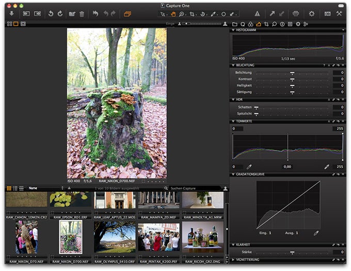Click the move to folder icon
This screenshot has width=351, height=271.
(72, 14)
